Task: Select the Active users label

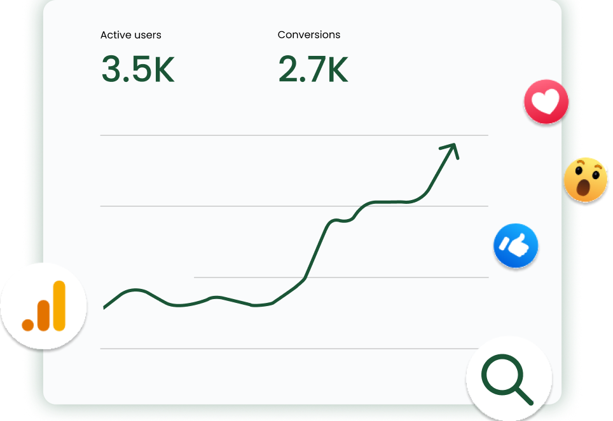Action: pyautogui.click(x=130, y=35)
